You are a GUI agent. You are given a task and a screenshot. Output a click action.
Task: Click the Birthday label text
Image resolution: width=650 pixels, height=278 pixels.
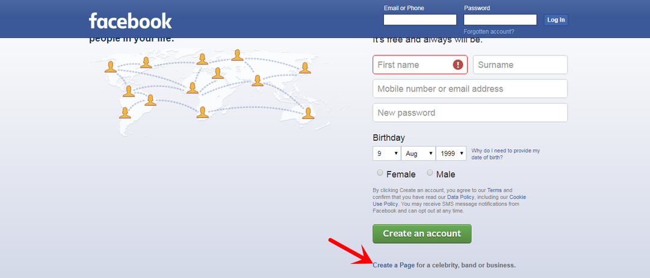coord(389,138)
